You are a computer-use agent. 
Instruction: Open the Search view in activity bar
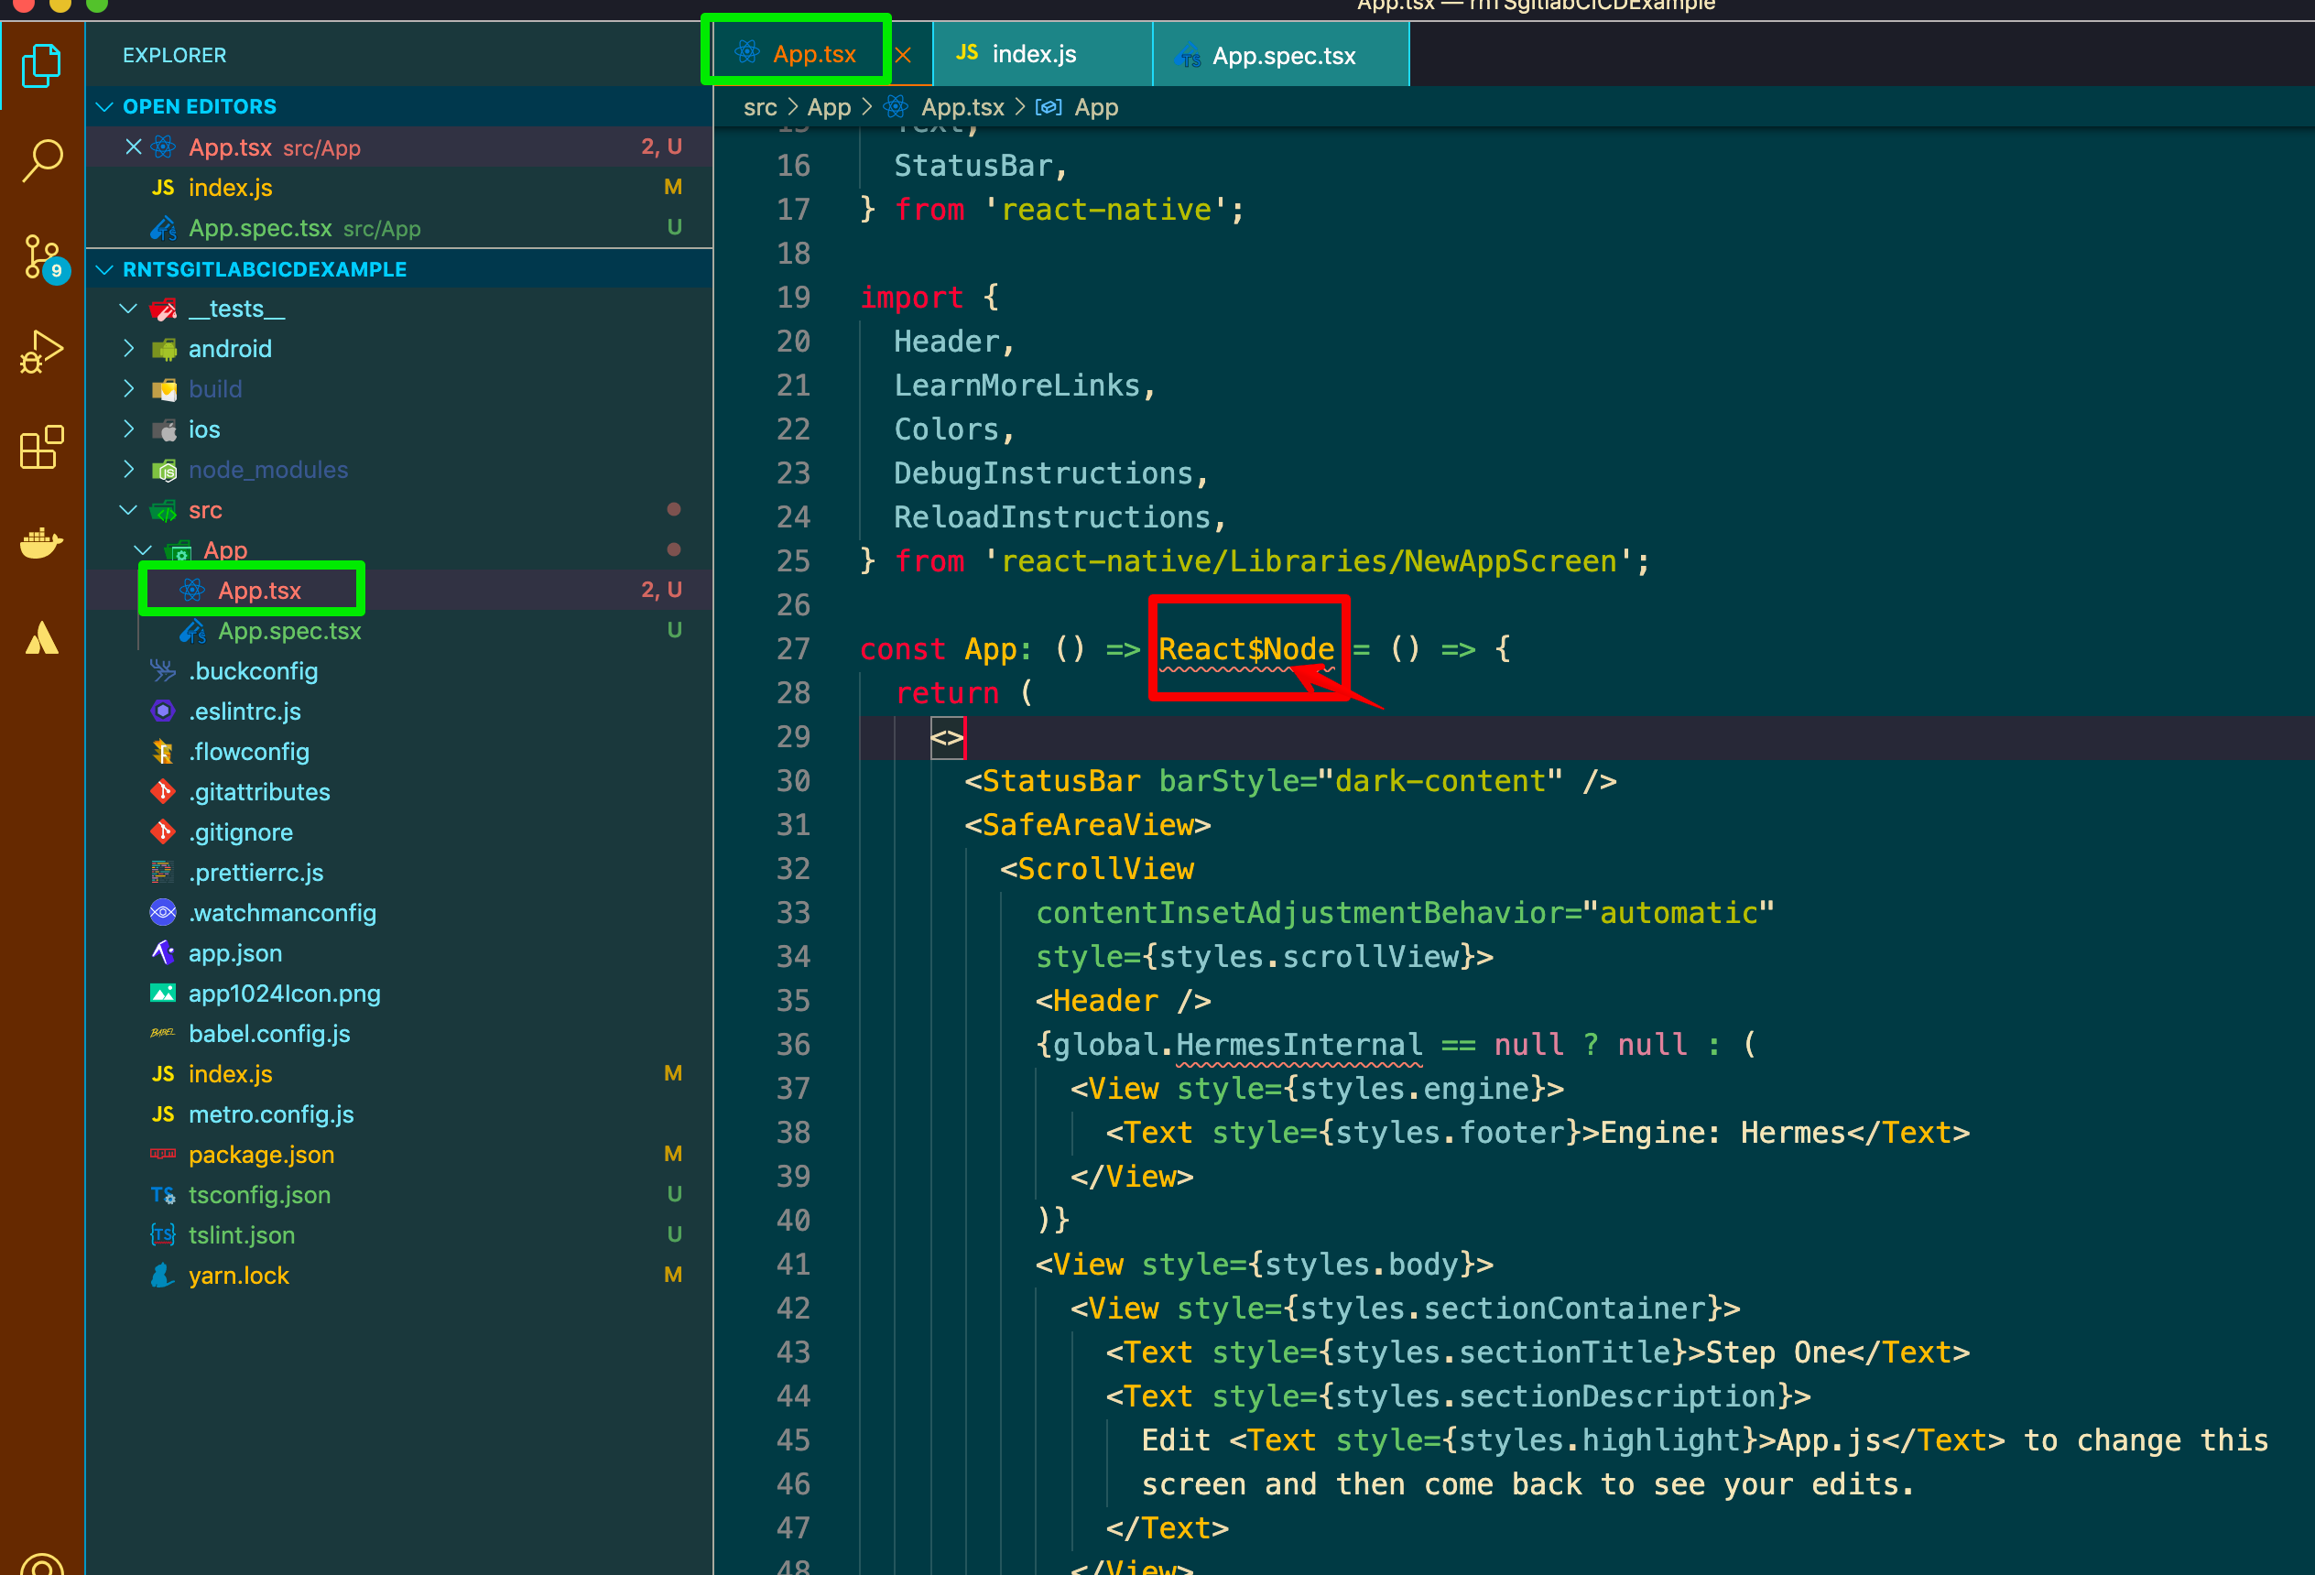(42, 160)
